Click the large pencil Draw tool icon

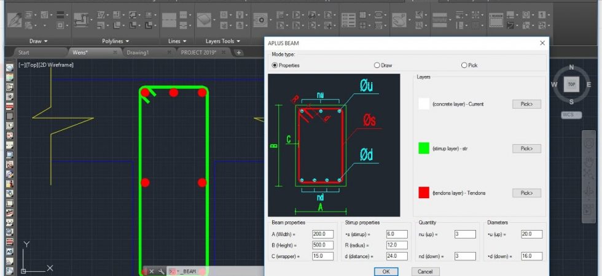click(14, 20)
